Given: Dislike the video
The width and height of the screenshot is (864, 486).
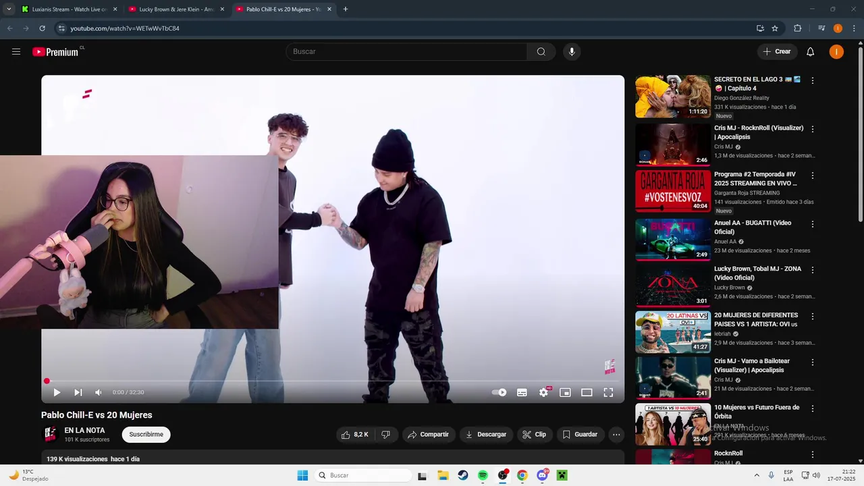Looking at the screenshot, I should point(385,435).
